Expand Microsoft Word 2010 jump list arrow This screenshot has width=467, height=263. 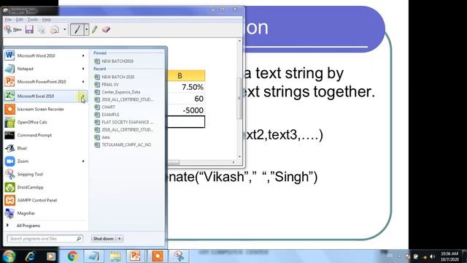coord(83,56)
